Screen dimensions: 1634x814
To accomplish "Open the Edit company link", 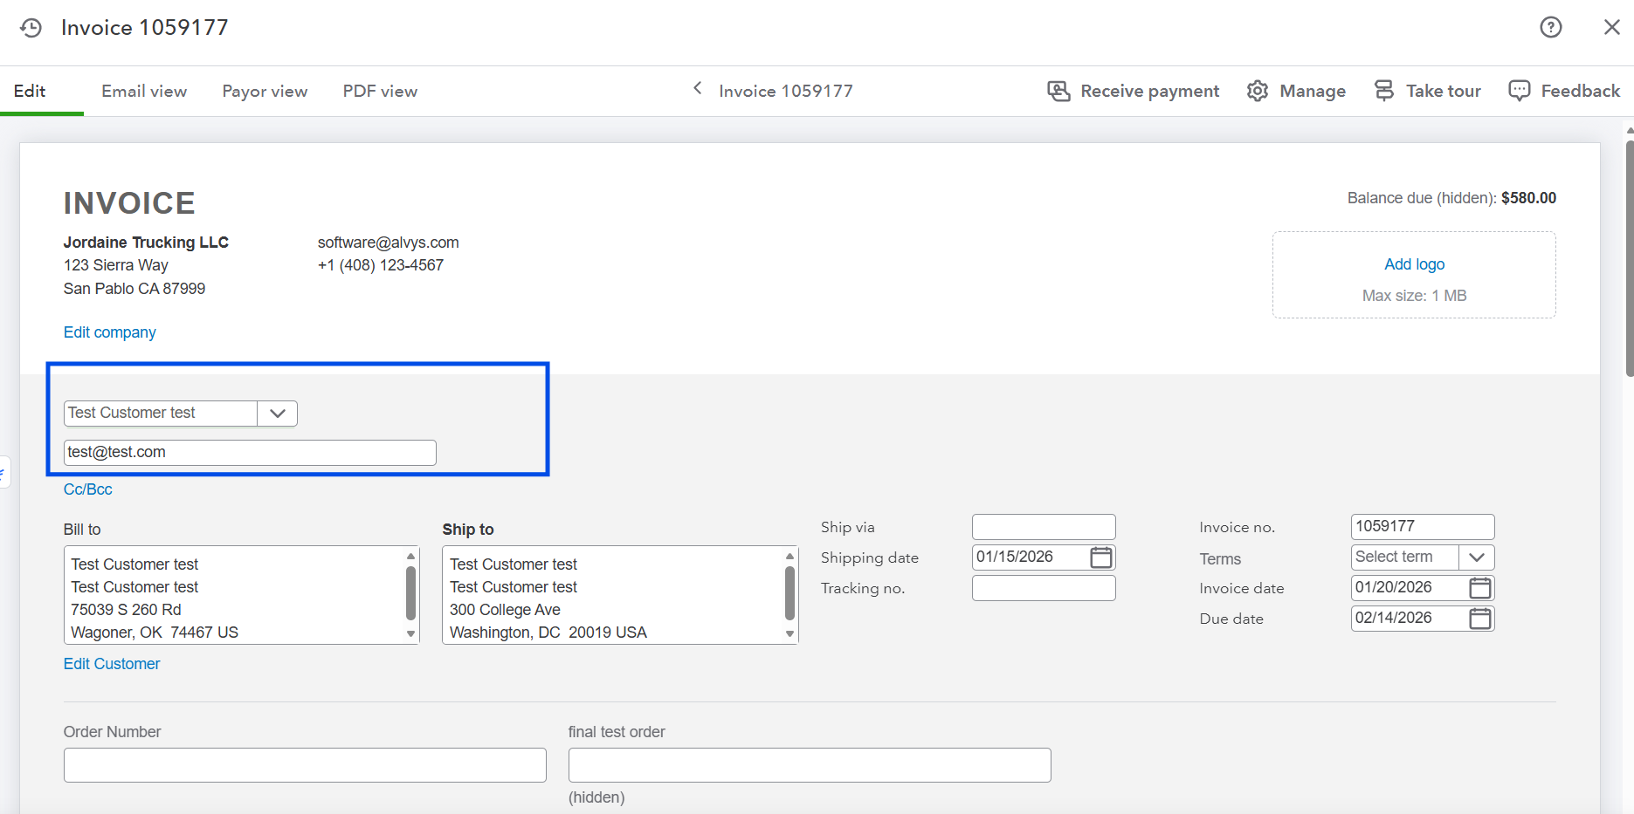I will (x=110, y=332).
